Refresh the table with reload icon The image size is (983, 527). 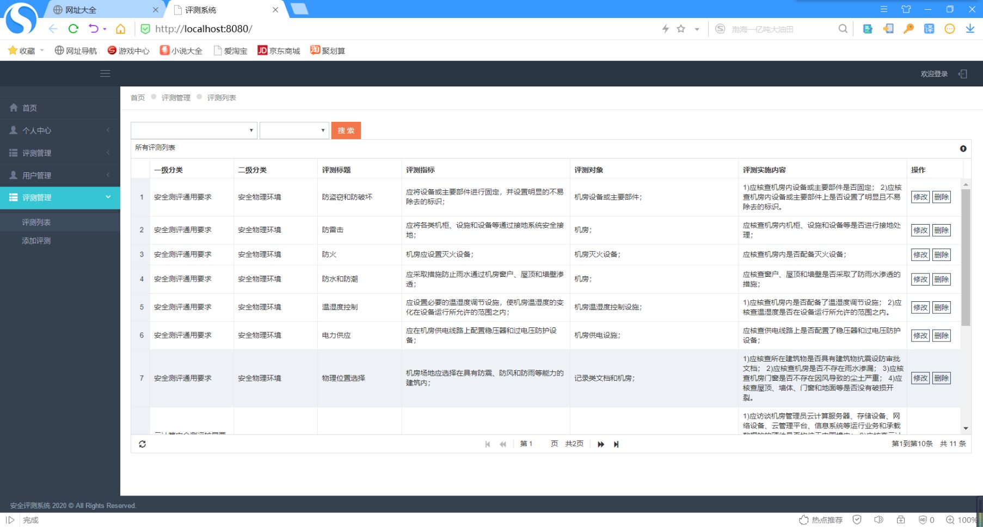142,444
